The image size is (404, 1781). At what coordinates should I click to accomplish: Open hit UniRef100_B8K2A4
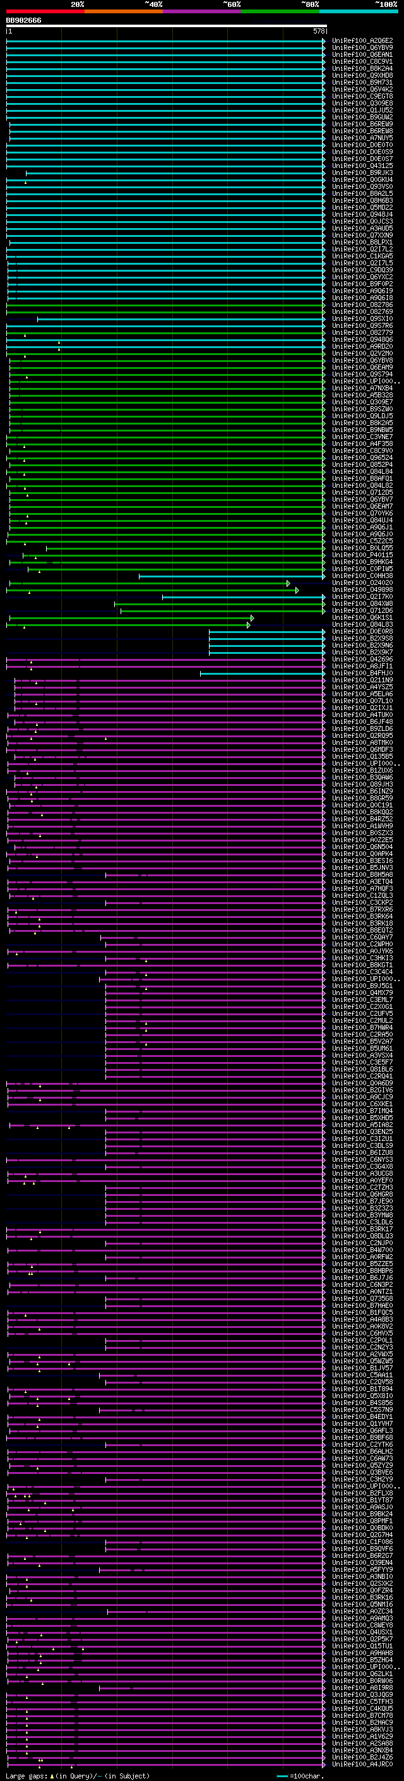click(362, 68)
